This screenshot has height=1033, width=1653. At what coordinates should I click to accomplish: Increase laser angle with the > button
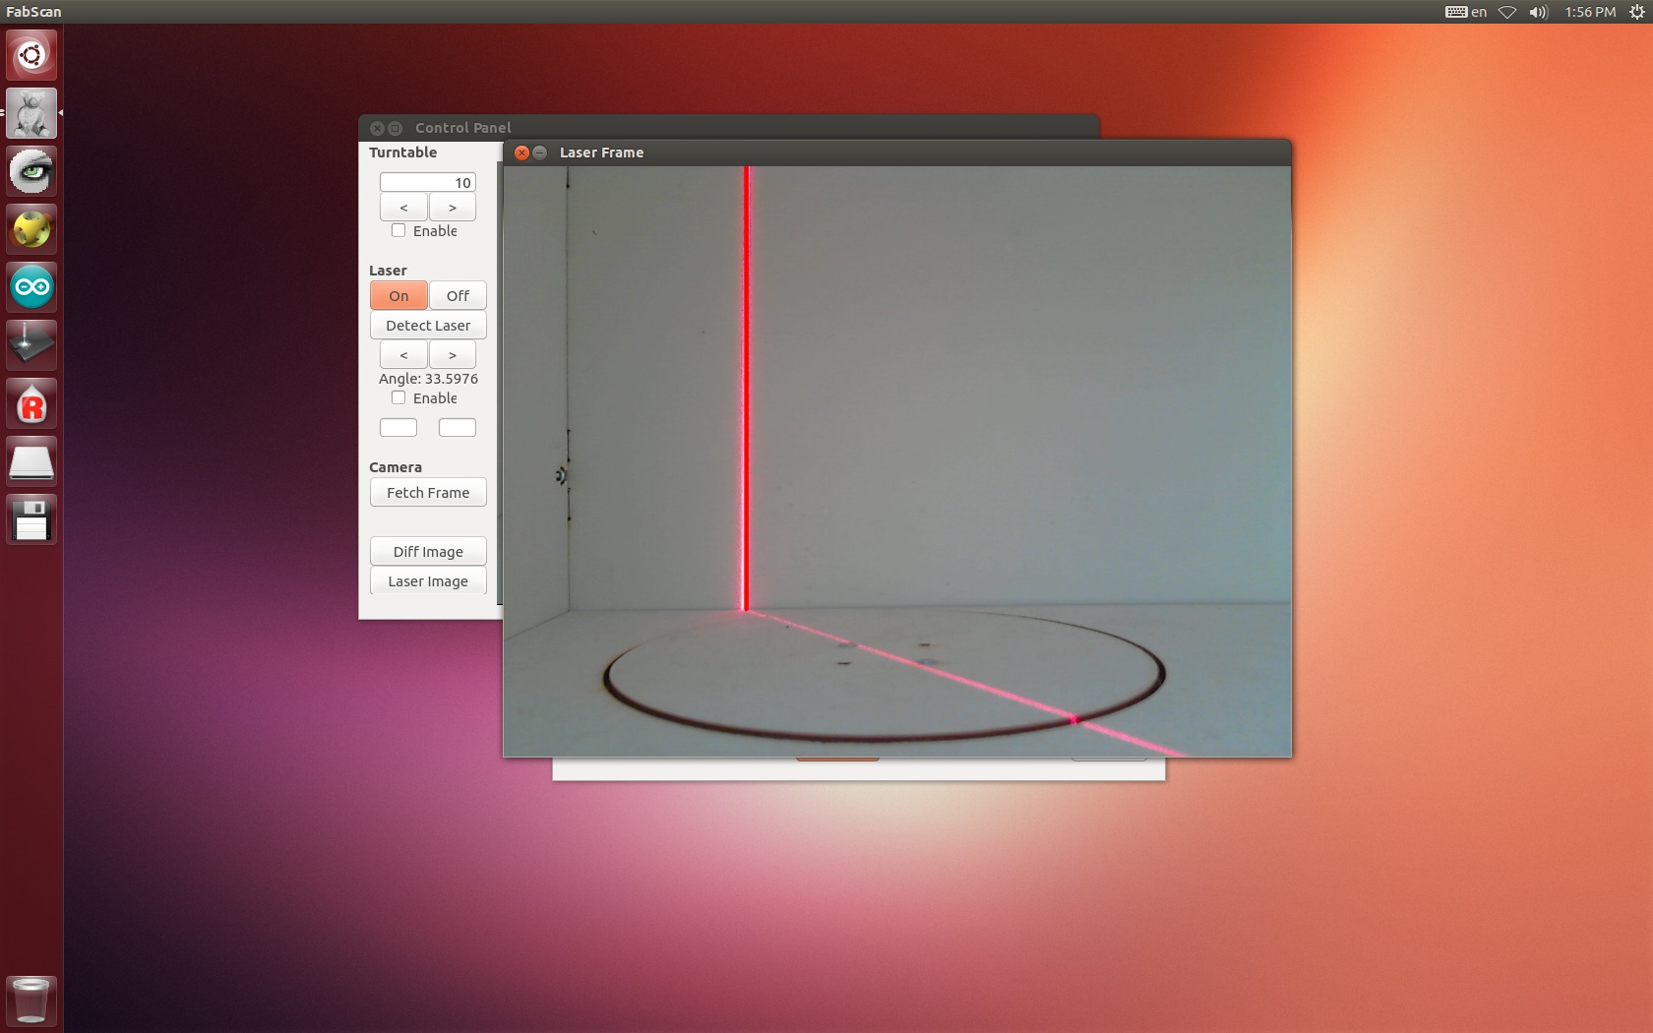pos(453,355)
